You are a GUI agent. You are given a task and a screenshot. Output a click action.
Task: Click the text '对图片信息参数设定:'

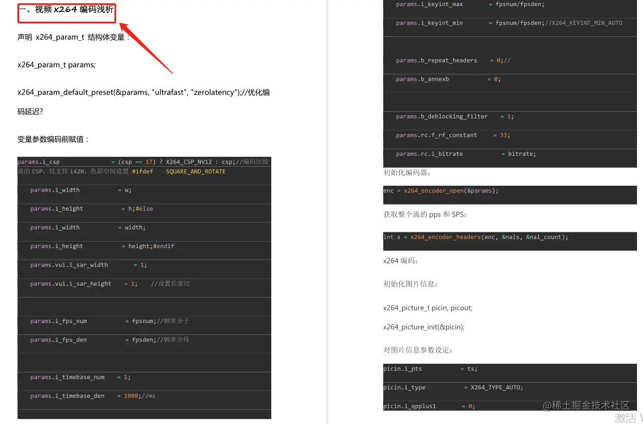(x=417, y=350)
